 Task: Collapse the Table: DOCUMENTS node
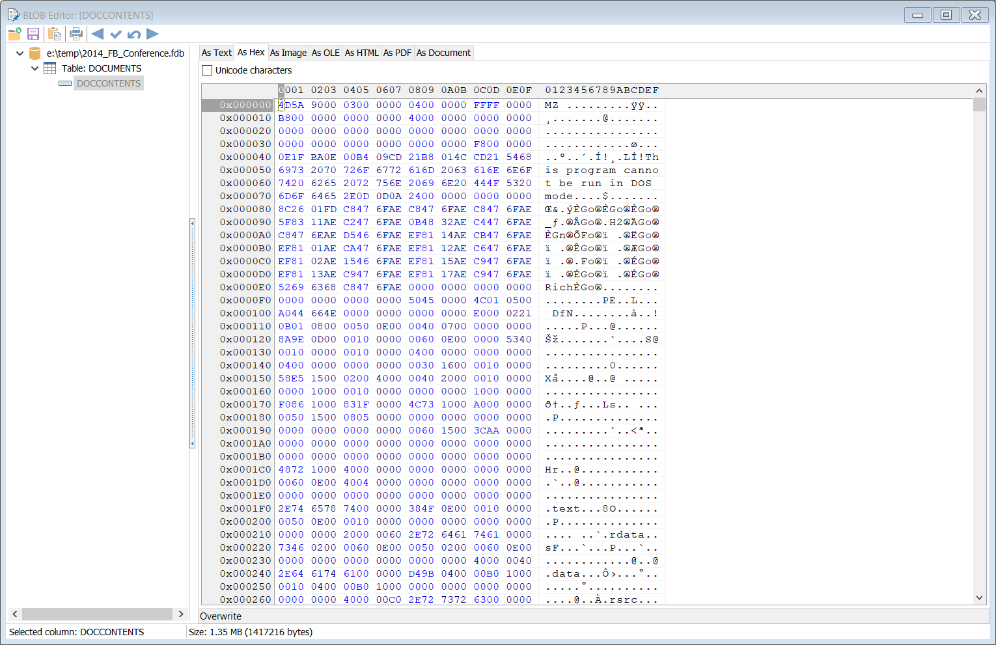35,68
